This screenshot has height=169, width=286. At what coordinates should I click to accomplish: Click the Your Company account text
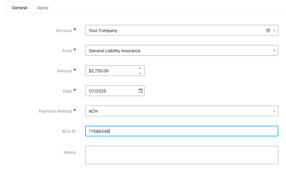tap(103, 30)
